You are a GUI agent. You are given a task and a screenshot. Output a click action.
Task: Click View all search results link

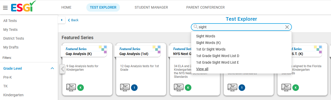click(202, 69)
